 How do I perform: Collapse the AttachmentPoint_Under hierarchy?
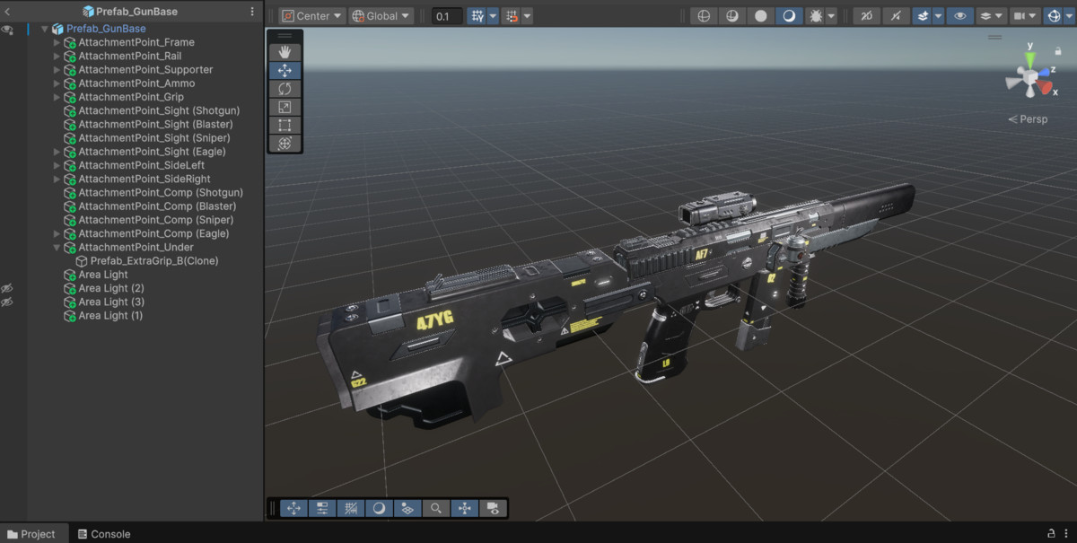pos(57,247)
